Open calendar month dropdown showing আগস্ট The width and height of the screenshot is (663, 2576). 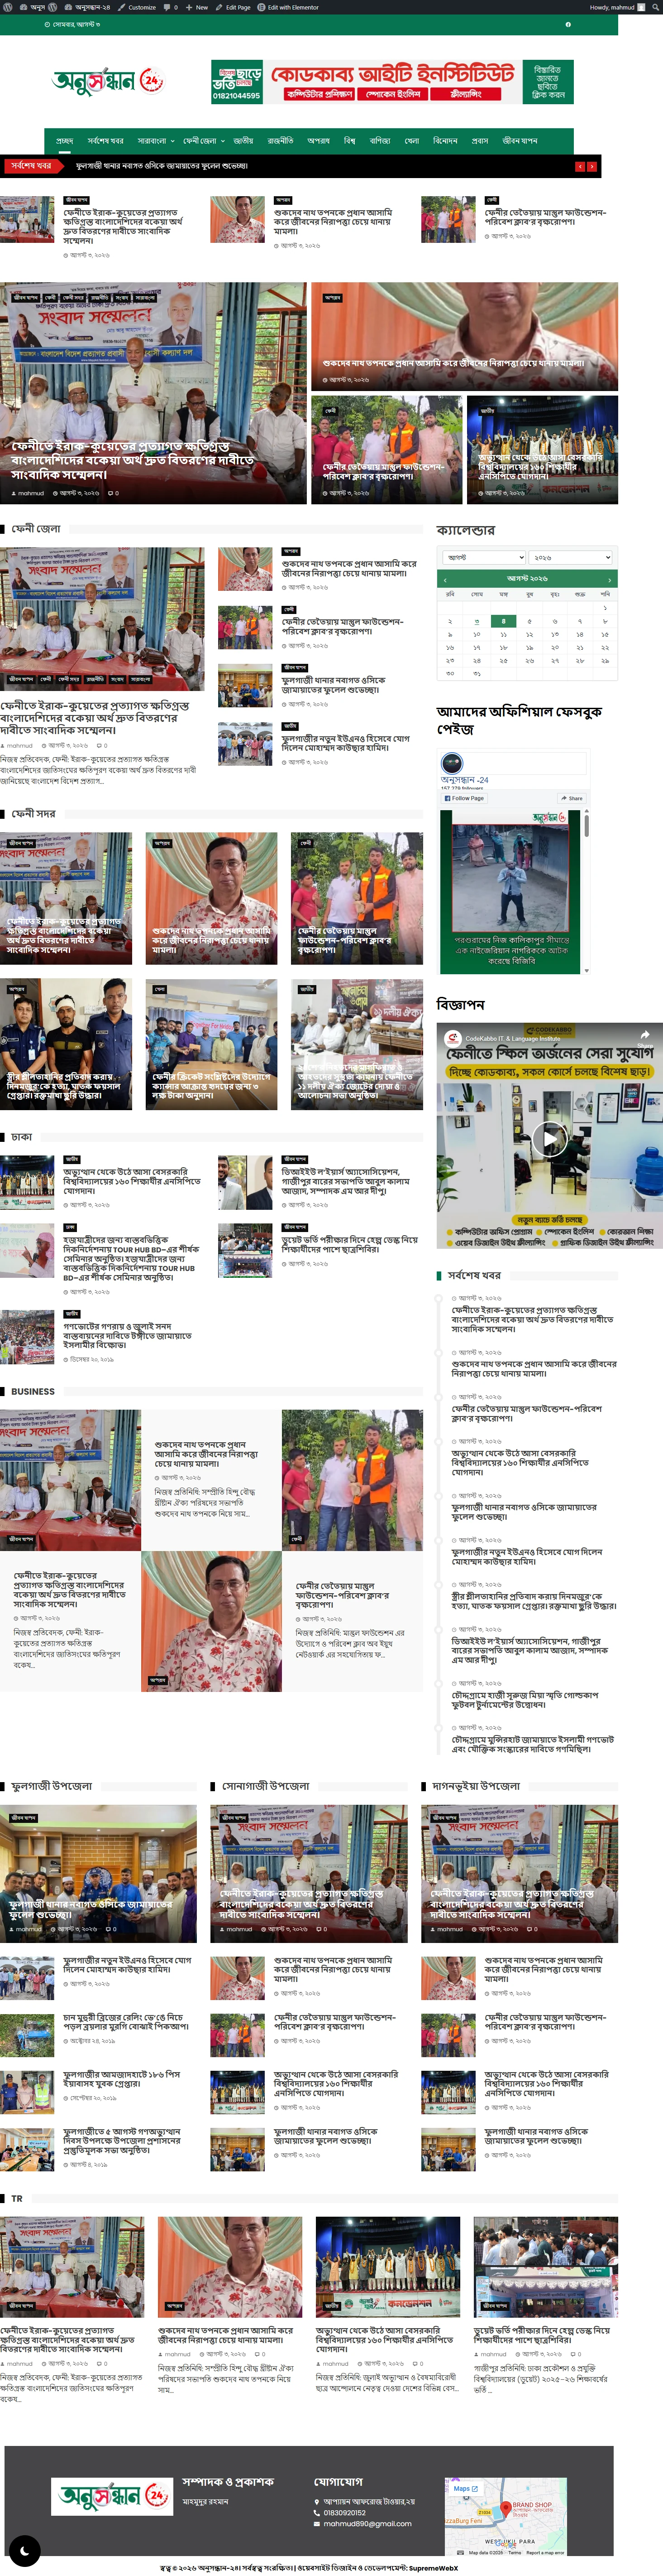484,557
